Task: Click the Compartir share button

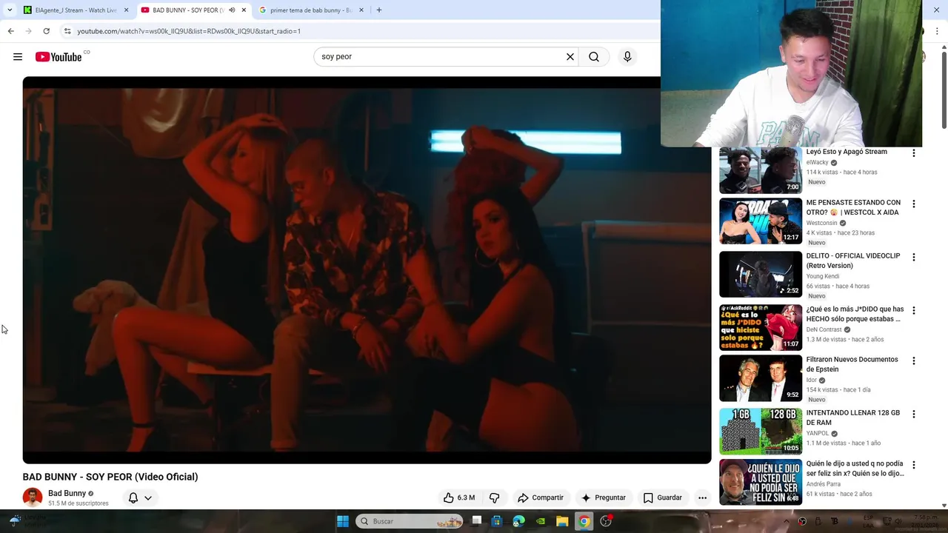Action: point(541,497)
